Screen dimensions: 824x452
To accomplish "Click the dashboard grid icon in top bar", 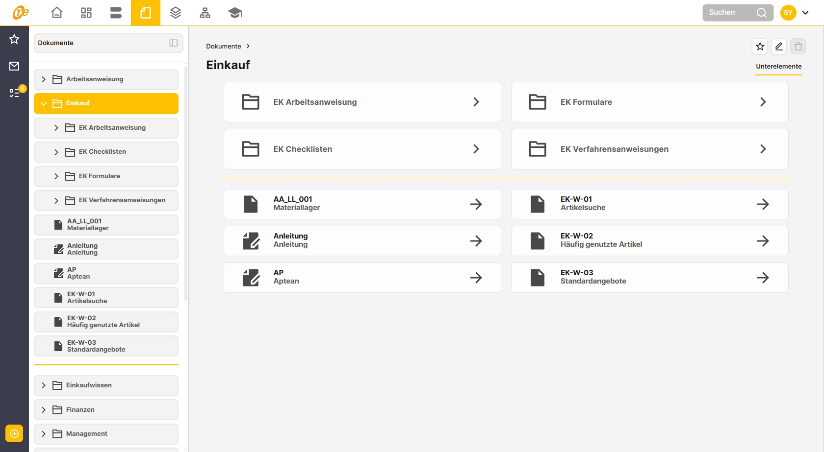I will 86,13.
